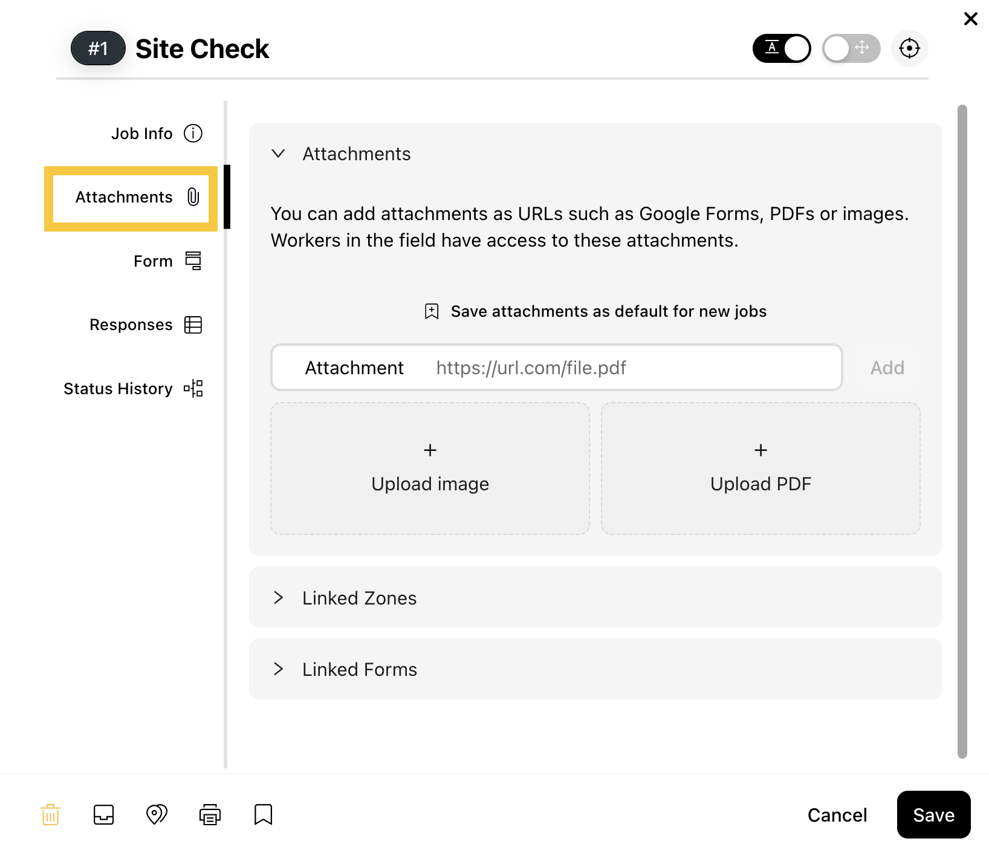Click the Add attachment button

[887, 368]
